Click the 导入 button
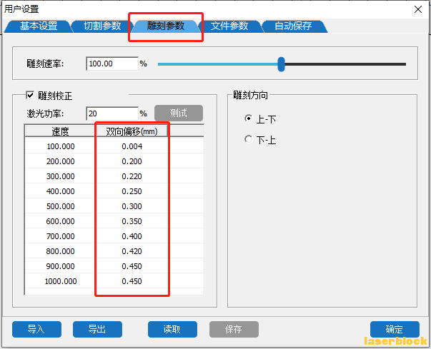This screenshot has height=349, width=431. pos(36,329)
